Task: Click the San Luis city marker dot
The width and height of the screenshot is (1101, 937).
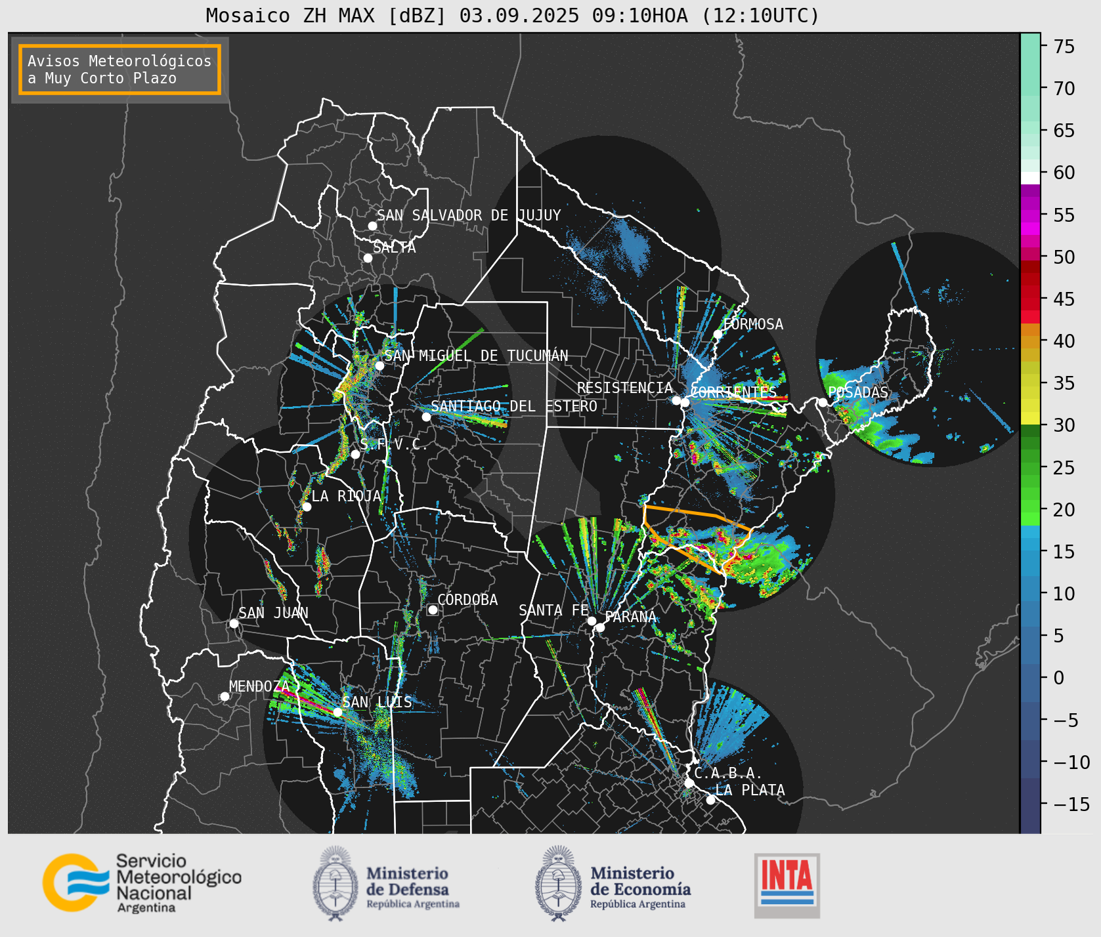Action: coord(337,712)
